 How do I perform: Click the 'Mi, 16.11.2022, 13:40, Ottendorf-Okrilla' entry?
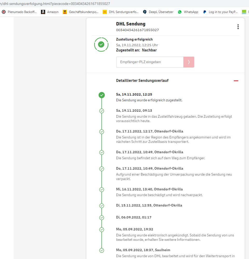pos(149,189)
